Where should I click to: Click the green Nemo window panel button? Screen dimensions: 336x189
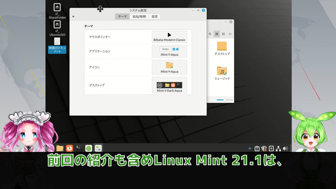(x=89, y=148)
